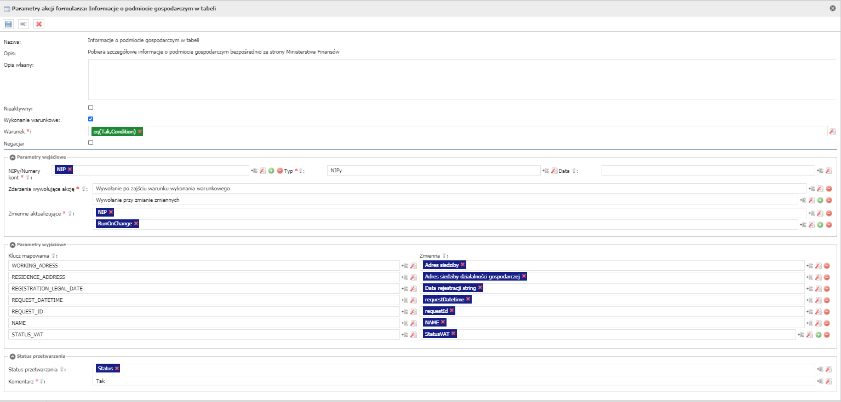Select 'Wywołanie przy zmianie zmiennych' event field

click(445, 200)
